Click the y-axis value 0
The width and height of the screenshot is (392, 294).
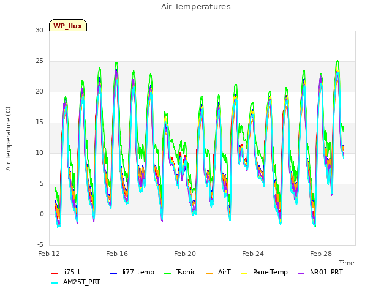(x=42, y=214)
